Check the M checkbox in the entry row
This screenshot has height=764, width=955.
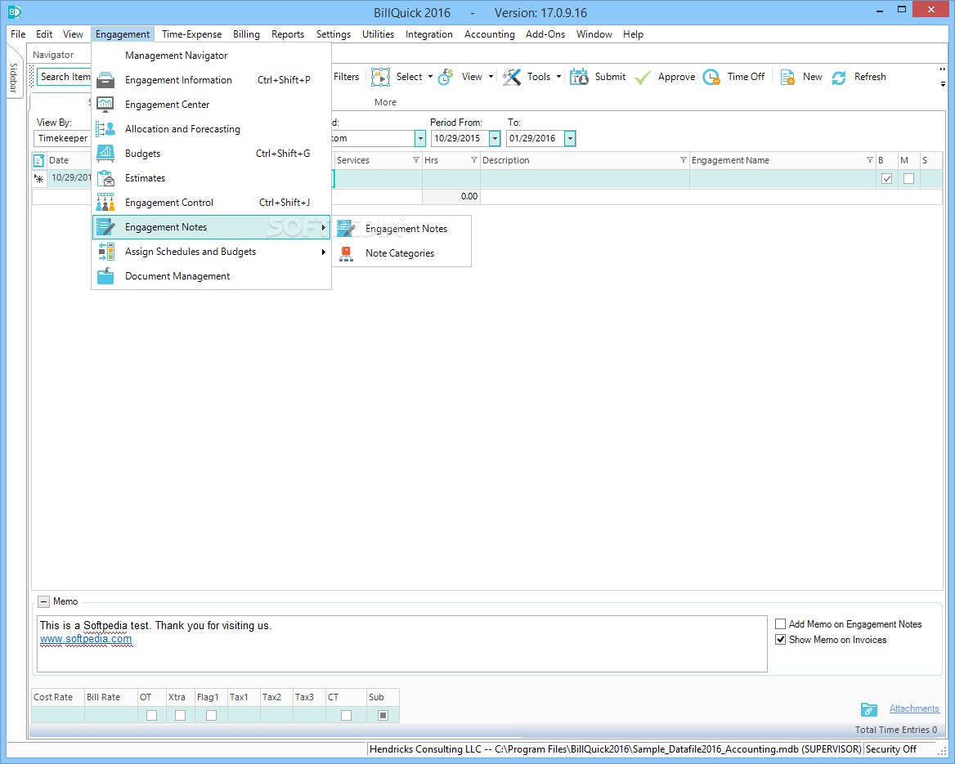[908, 179]
